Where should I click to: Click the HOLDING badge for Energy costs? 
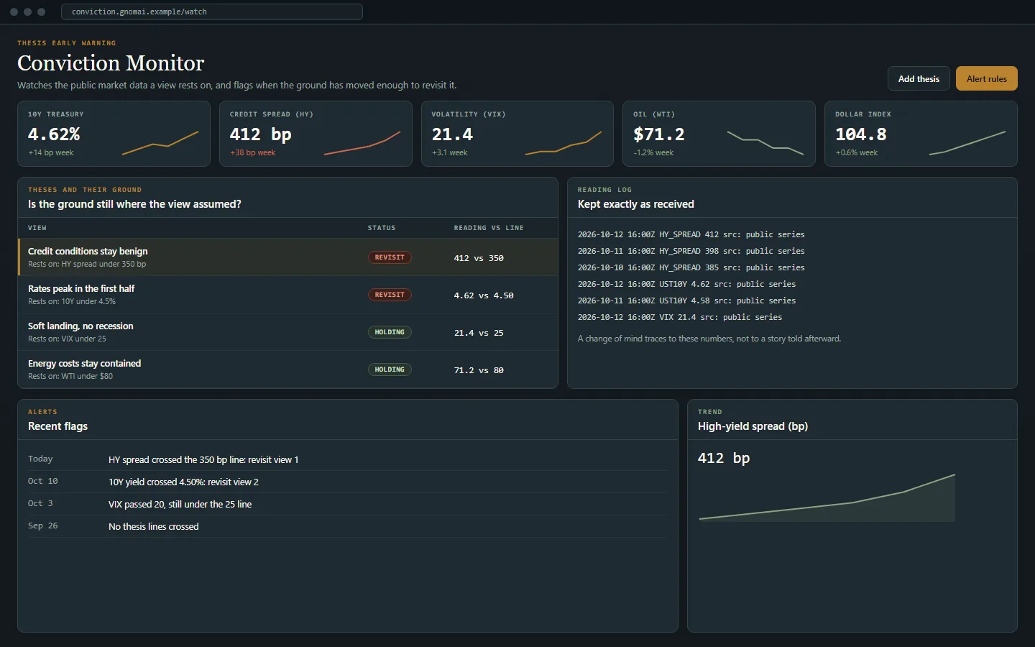[x=390, y=370]
